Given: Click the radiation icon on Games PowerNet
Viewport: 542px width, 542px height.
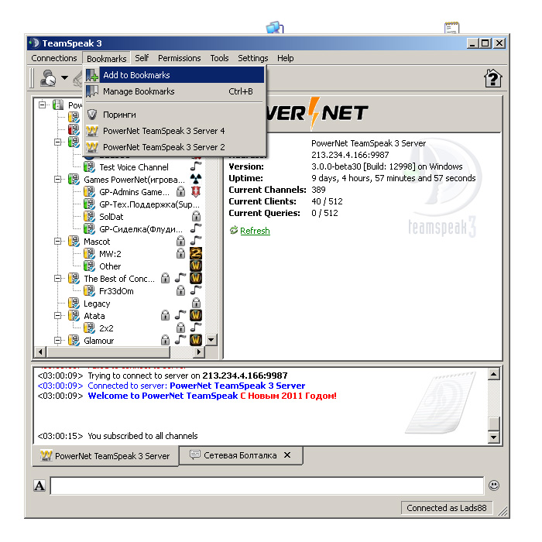Looking at the screenshot, I should [x=196, y=179].
